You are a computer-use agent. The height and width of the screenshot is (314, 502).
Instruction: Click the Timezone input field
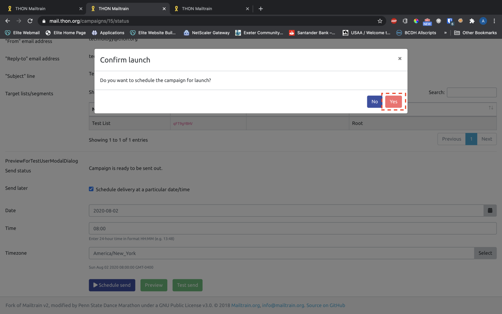pyautogui.click(x=281, y=253)
